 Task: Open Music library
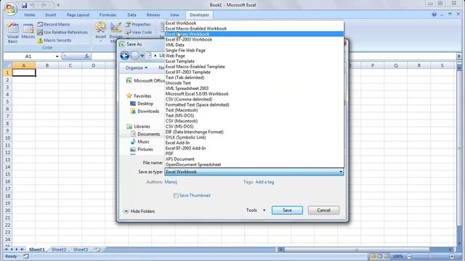tap(139, 142)
